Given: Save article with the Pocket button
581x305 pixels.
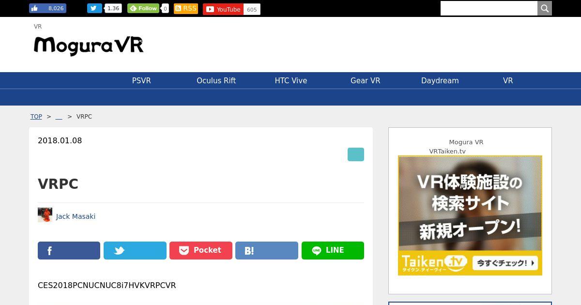Looking at the screenshot, I should pos(201,250).
